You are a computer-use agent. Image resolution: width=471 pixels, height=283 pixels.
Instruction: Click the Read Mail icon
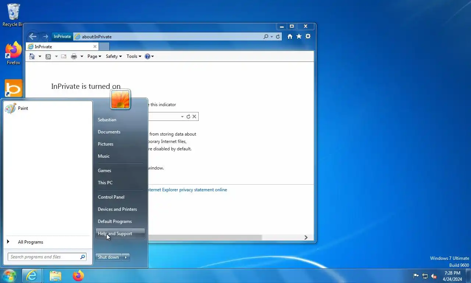(64, 56)
